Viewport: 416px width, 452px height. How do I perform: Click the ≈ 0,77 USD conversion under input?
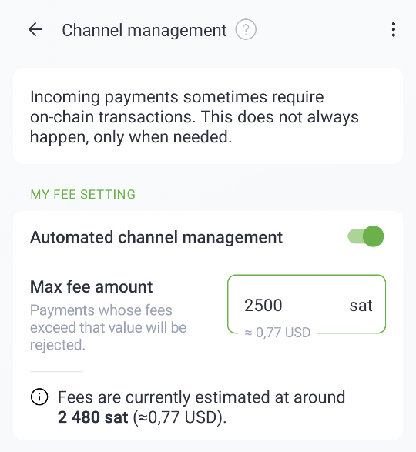(277, 333)
